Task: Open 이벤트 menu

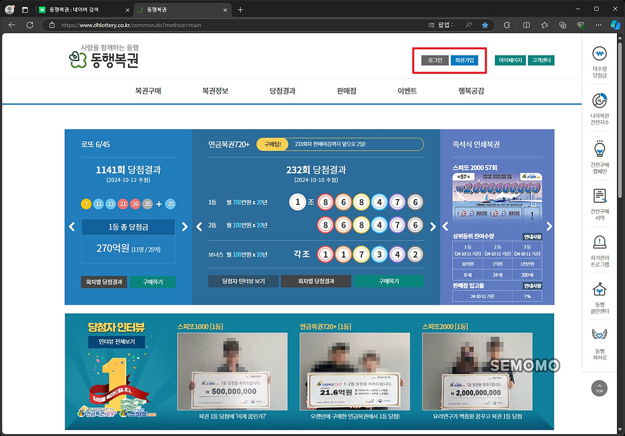Action: [407, 91]
